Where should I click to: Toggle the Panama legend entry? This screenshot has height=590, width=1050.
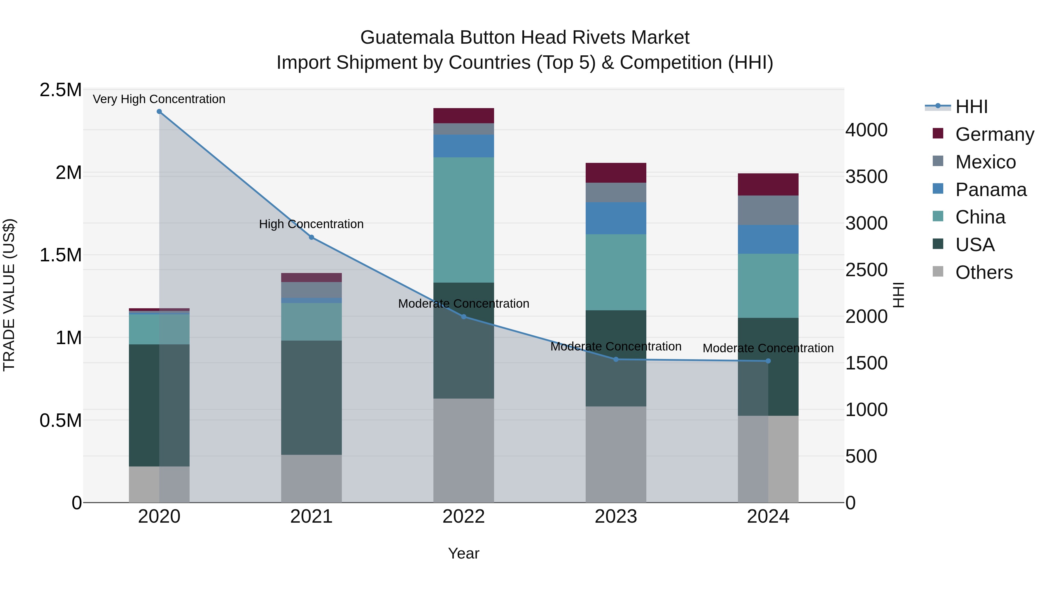[979, 189]
